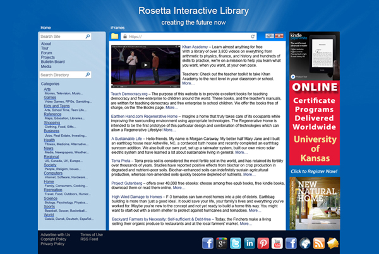The width and height of the screenshot is (379, 254).
Task: Open the Reference category
Action: coord(52,114)
